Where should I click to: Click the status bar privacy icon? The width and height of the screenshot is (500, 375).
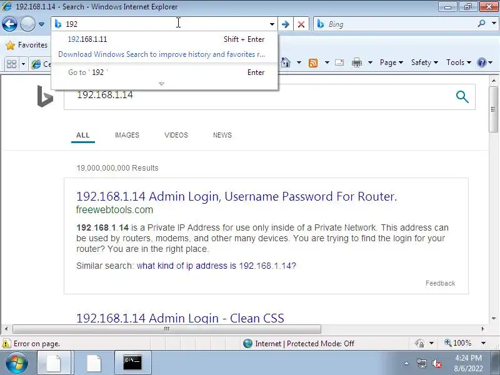pyautogui.click(x=419, y=343)
